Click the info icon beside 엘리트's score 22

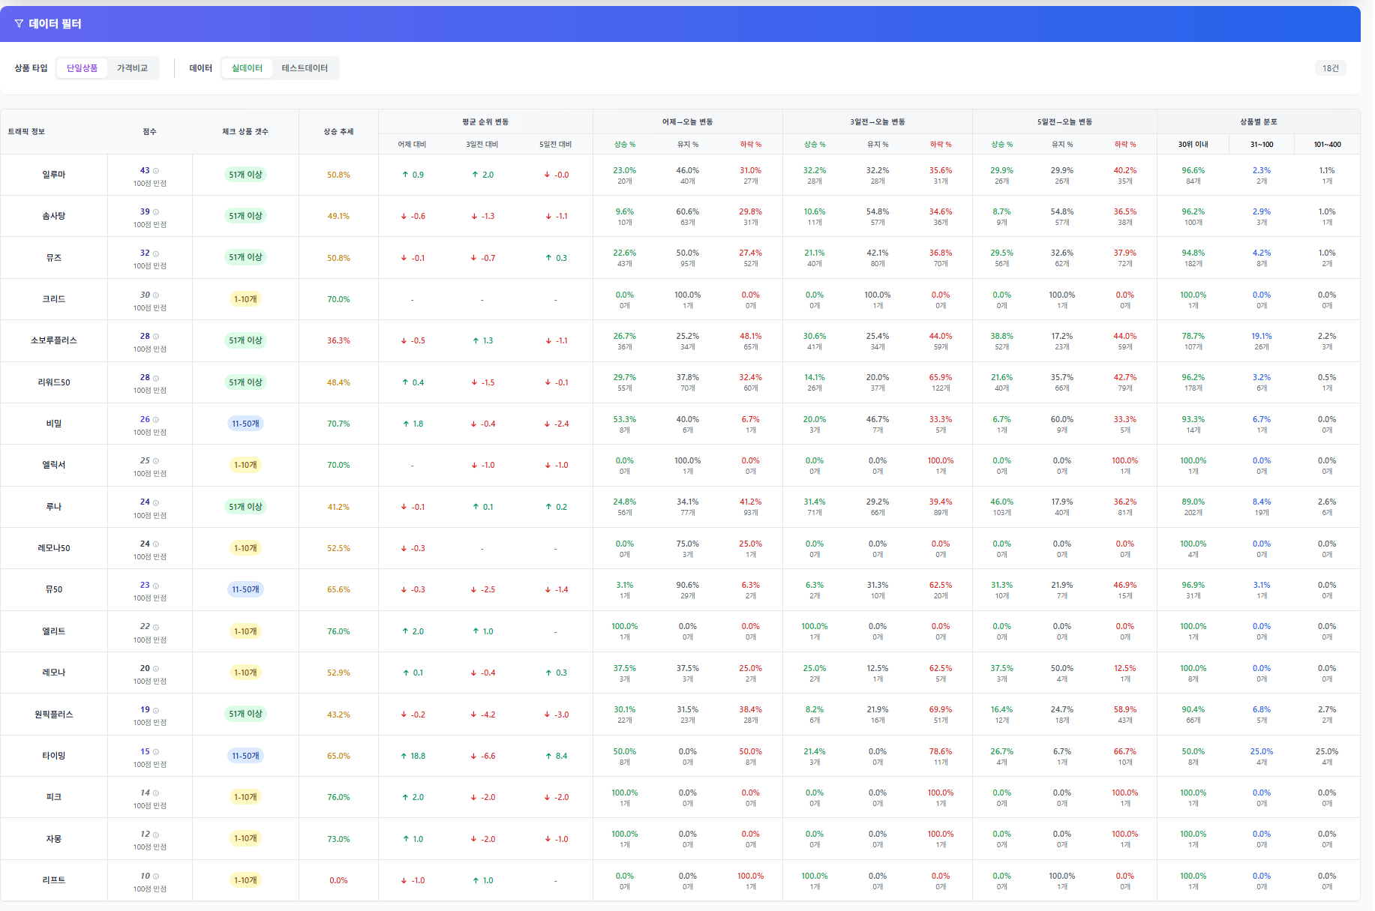point(156,627)
